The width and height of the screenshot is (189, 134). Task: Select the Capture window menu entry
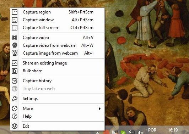(x=38, y=20)
